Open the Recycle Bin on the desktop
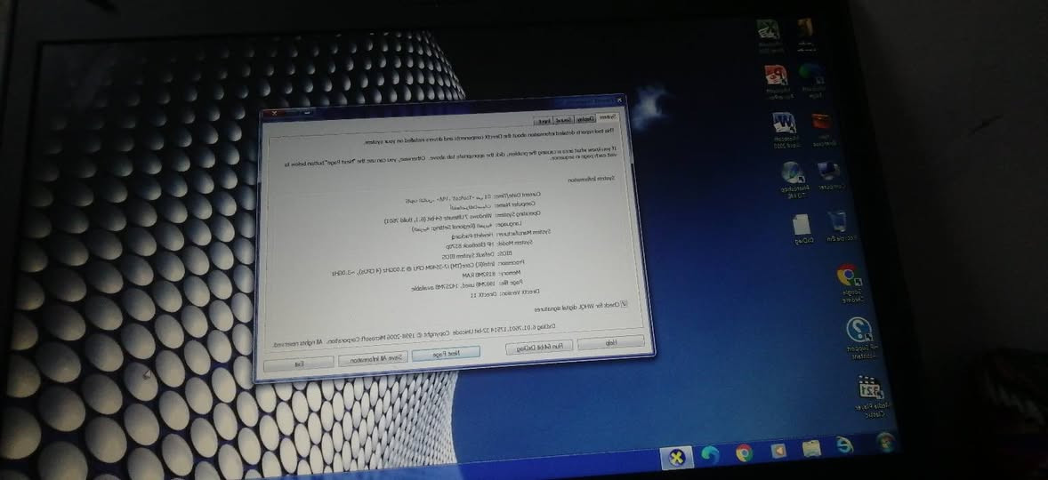Viewport: 1048px width, 480px height. (837, 222)
